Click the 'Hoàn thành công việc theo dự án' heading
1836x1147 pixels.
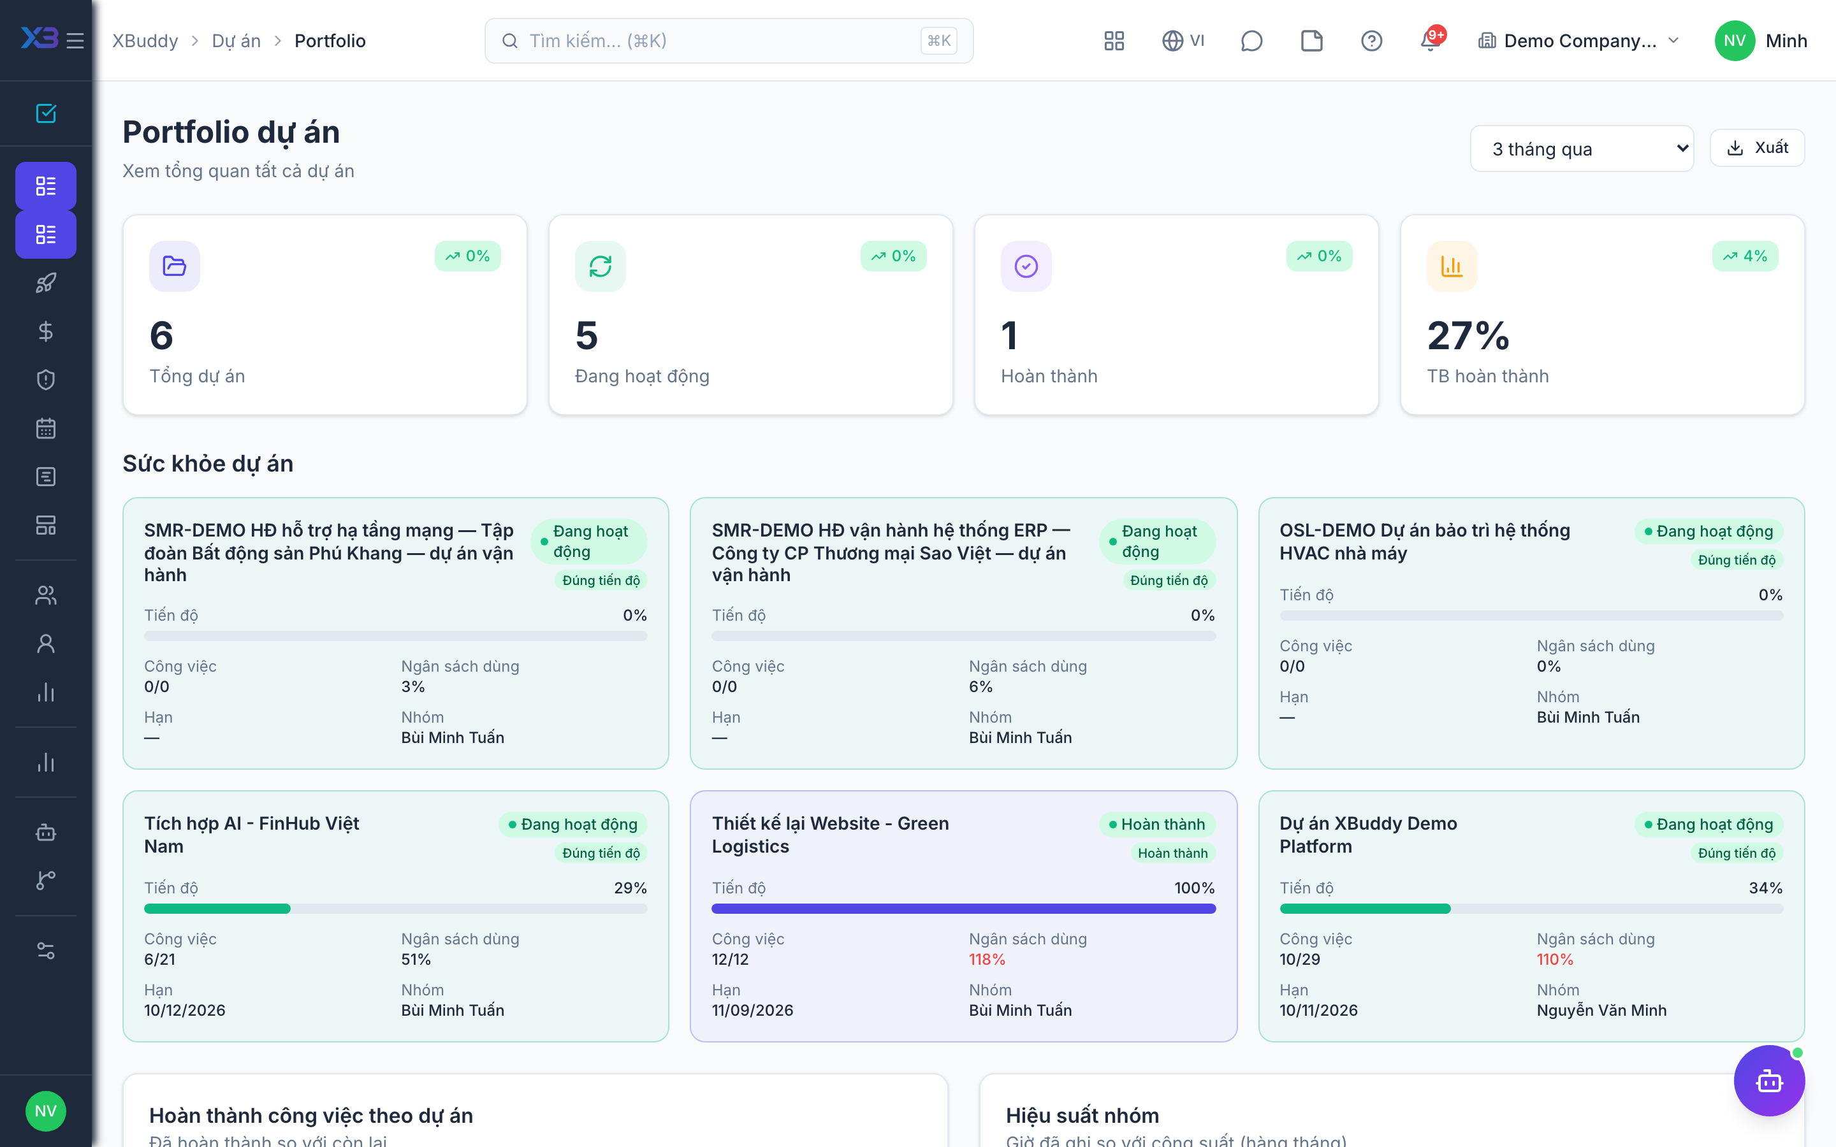tap(310, 1115)
